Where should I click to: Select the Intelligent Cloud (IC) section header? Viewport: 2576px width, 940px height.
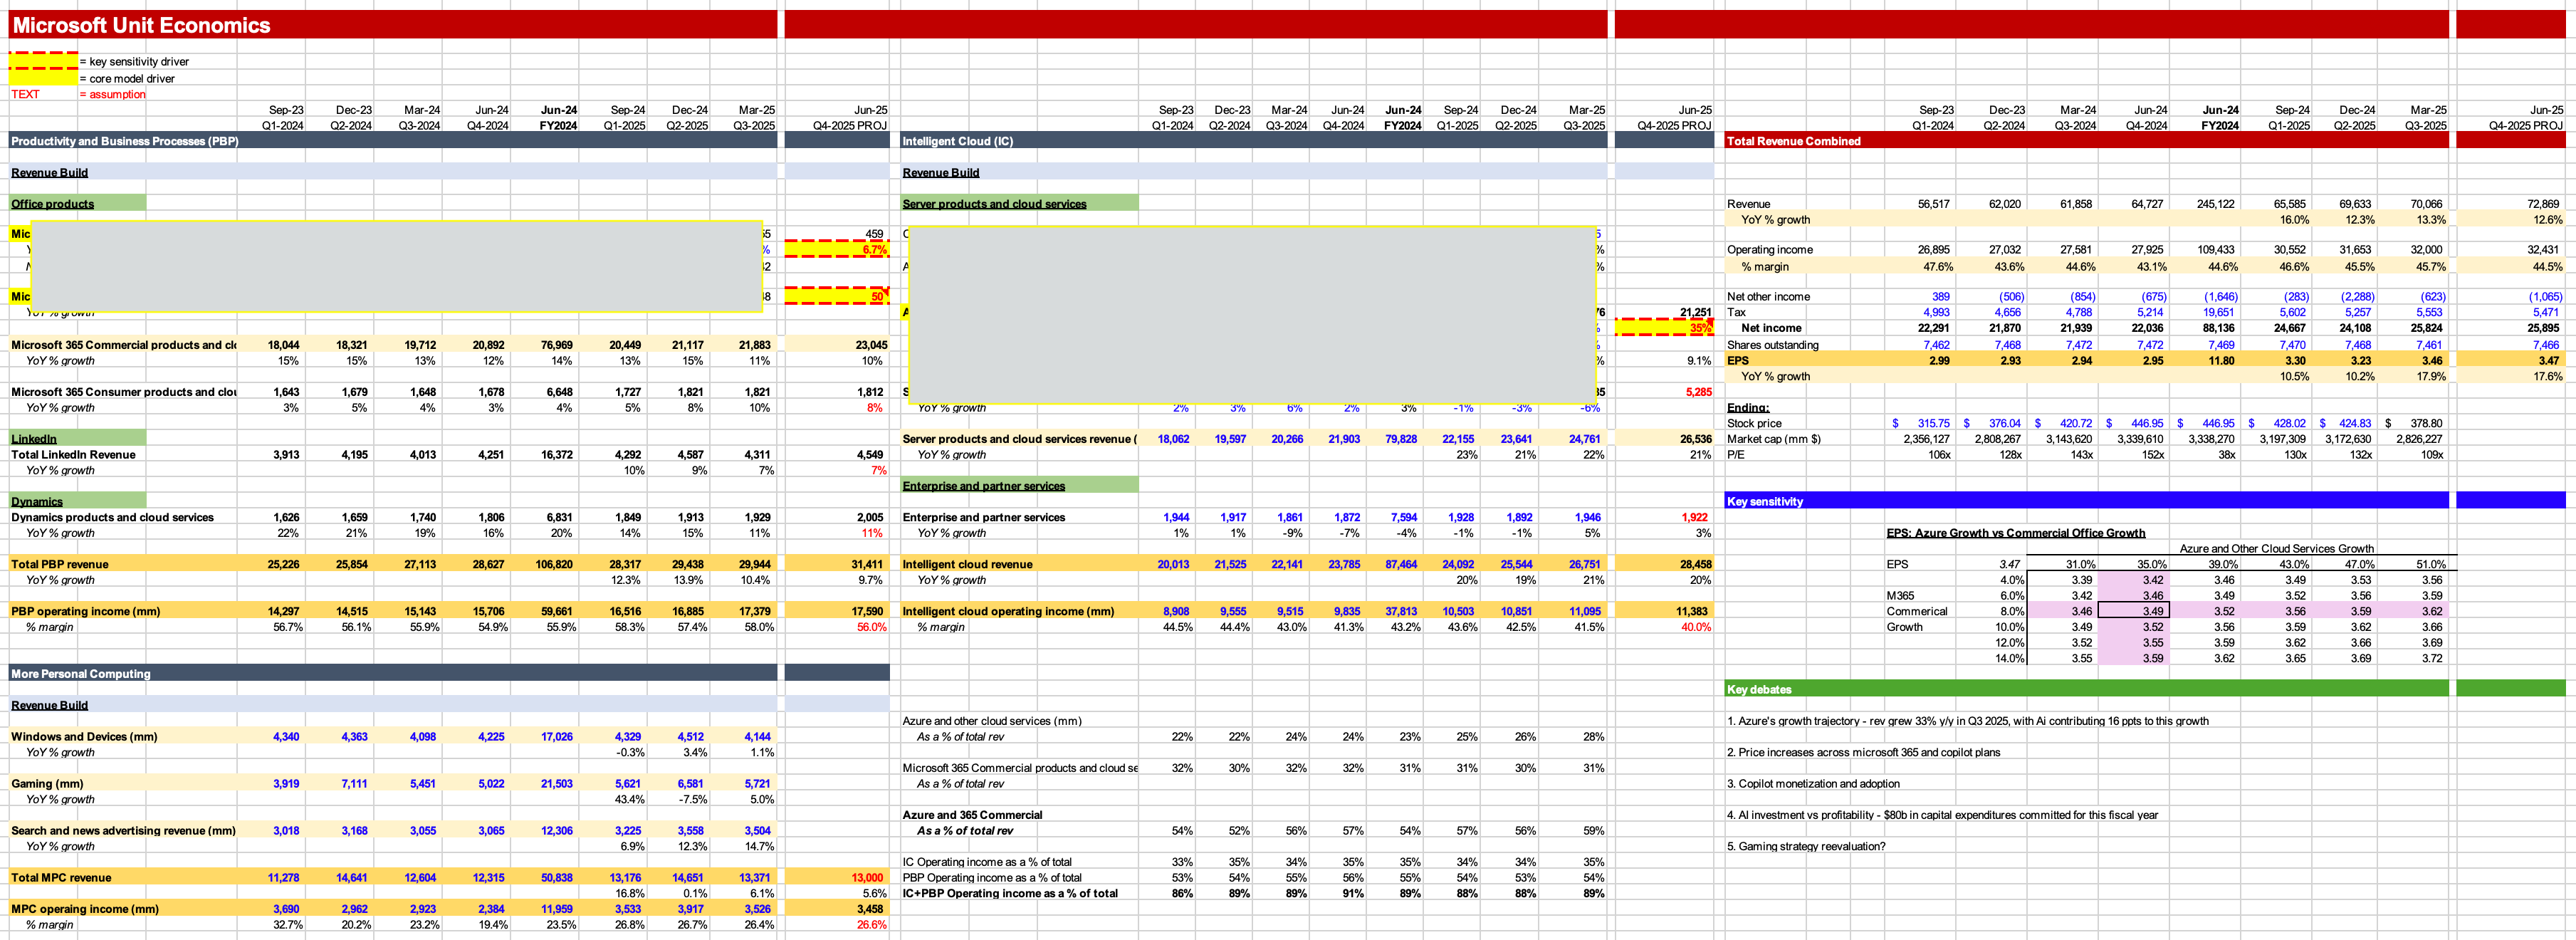click(958, 141)
